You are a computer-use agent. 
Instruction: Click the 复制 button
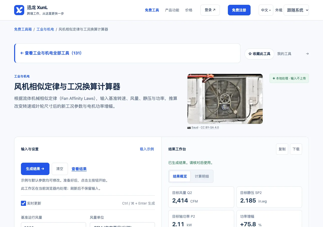(282, 149)
